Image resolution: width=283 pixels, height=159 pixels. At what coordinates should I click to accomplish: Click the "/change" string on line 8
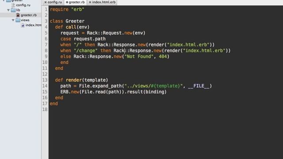86,51
